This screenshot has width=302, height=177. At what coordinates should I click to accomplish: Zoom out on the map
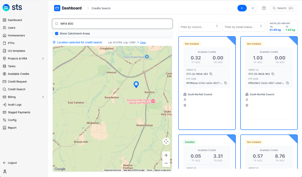coord(166,163)
